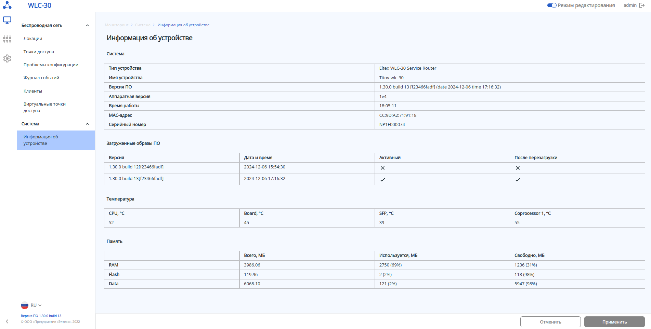Open the settings gear icon in sidebar
Image resolution: width=651 pixels, height=329 pixels.
pyautogui.click(x=7, y=58)
